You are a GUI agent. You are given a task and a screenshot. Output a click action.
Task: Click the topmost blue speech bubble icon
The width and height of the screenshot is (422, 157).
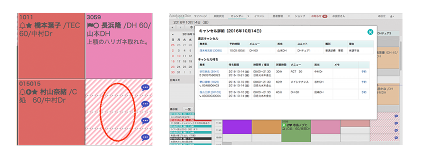click(x=145, y=87)
